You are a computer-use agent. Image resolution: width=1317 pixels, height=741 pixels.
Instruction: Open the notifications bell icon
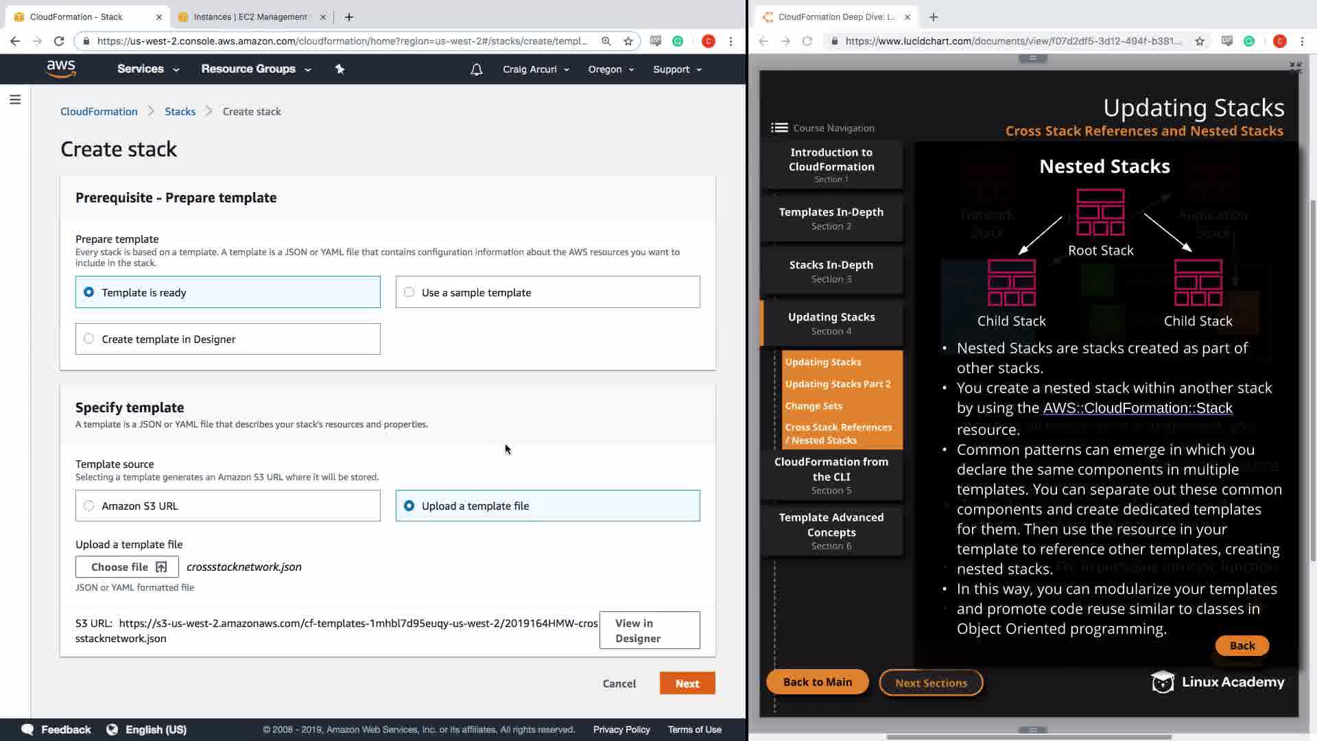[476, 69]
